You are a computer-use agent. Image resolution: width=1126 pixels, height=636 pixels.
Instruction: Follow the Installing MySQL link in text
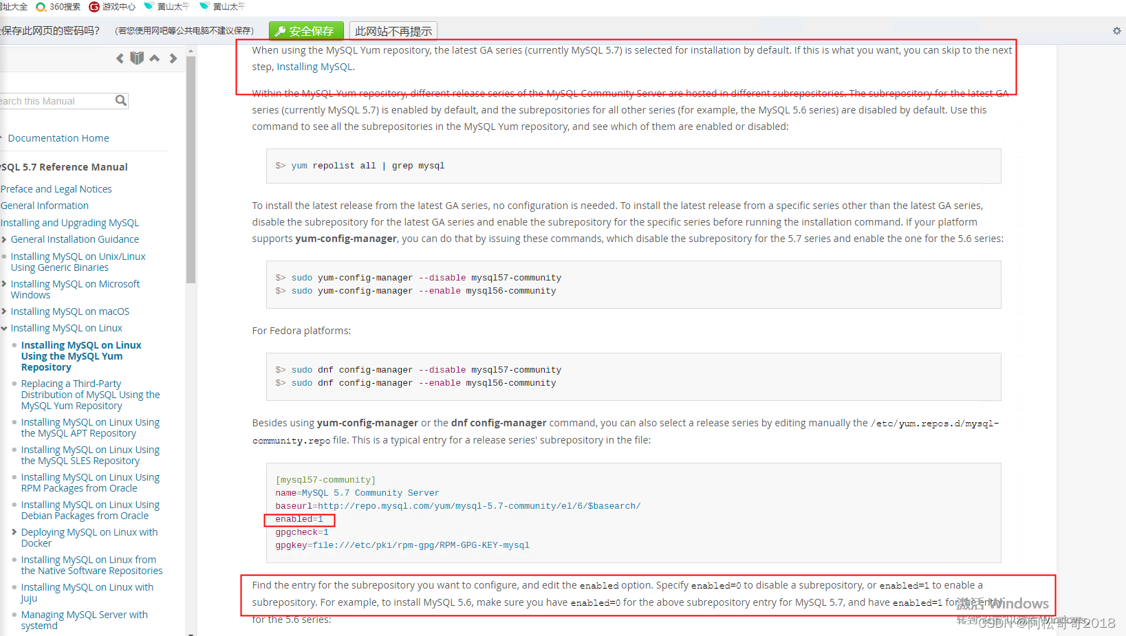pos(314,67)
